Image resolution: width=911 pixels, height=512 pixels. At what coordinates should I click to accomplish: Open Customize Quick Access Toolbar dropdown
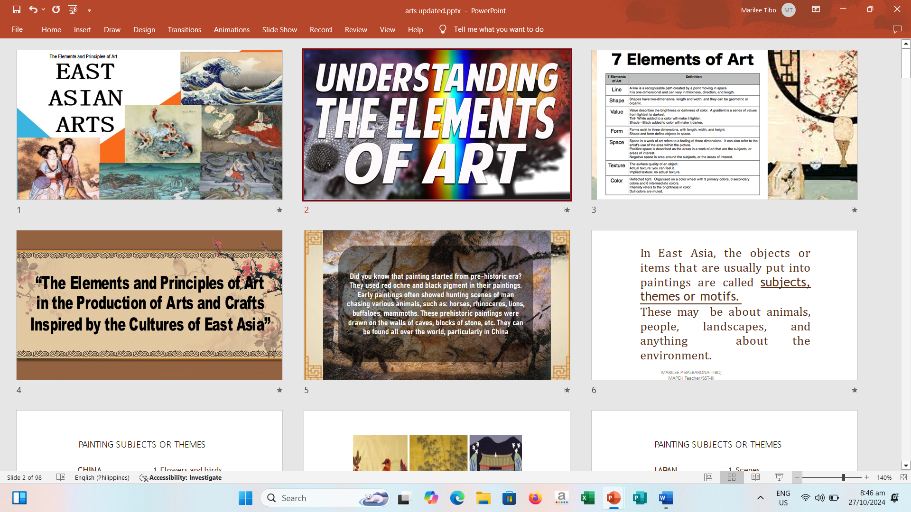[89, 10]
